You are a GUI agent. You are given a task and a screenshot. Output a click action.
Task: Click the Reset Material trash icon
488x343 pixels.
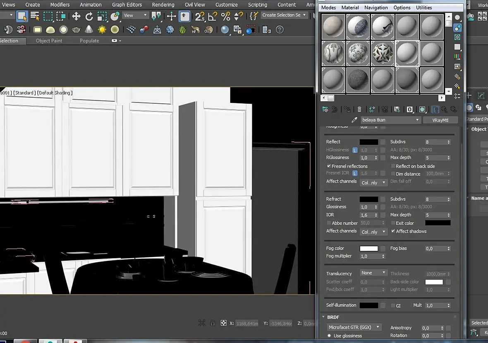[359, 110]
